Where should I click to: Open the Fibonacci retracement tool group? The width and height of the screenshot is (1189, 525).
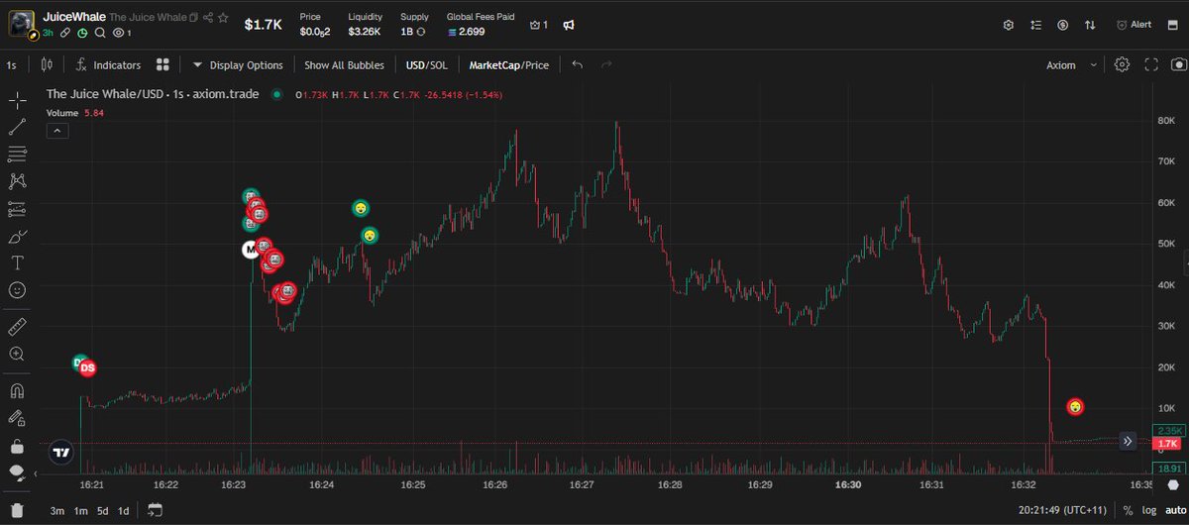click(17, 155)
